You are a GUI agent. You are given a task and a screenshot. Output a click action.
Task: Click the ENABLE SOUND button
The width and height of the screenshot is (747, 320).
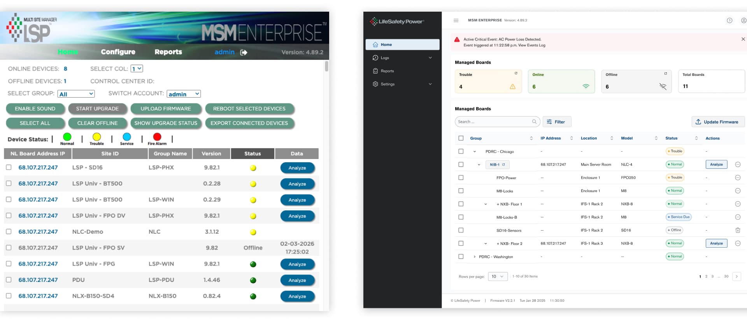[35, 109]
